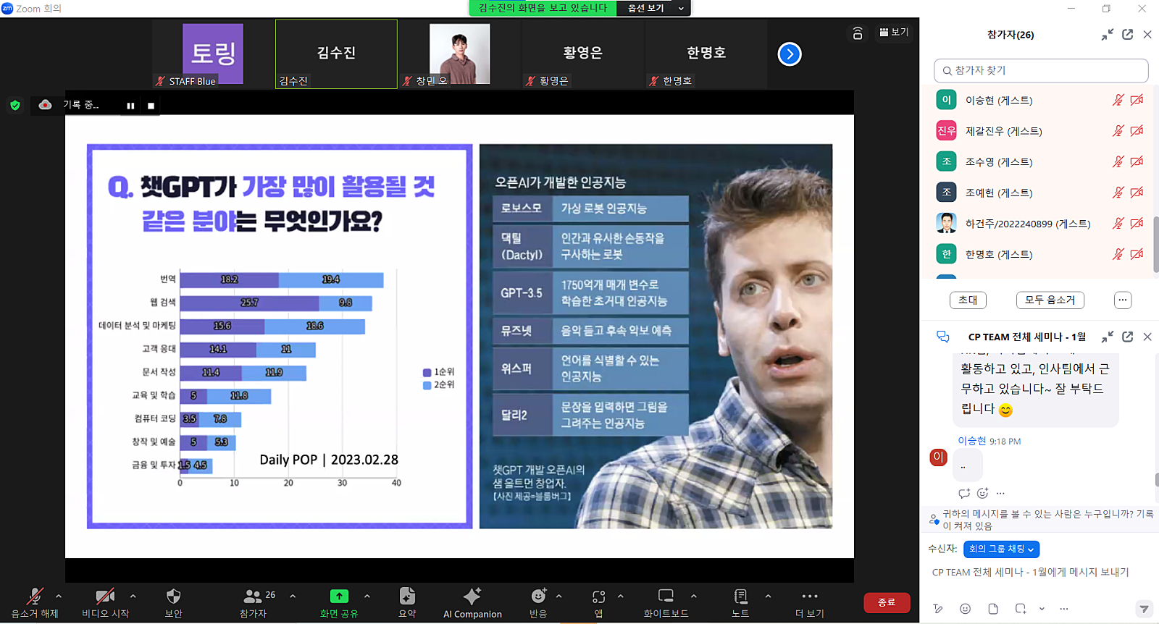
Task: Attach a file in chat
Action: 993,609
